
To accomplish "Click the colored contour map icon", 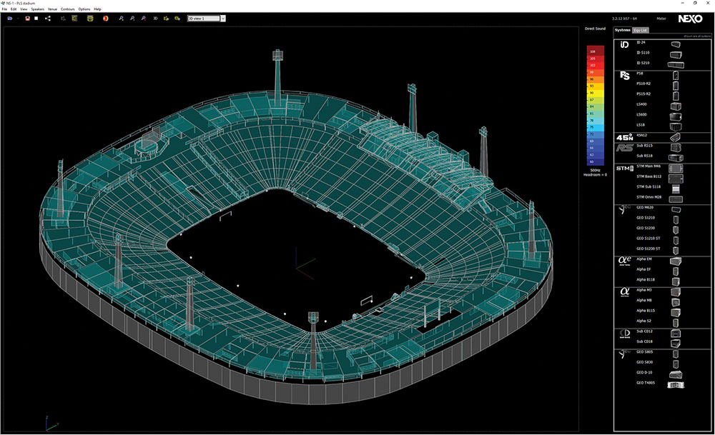I will point(105,19).
